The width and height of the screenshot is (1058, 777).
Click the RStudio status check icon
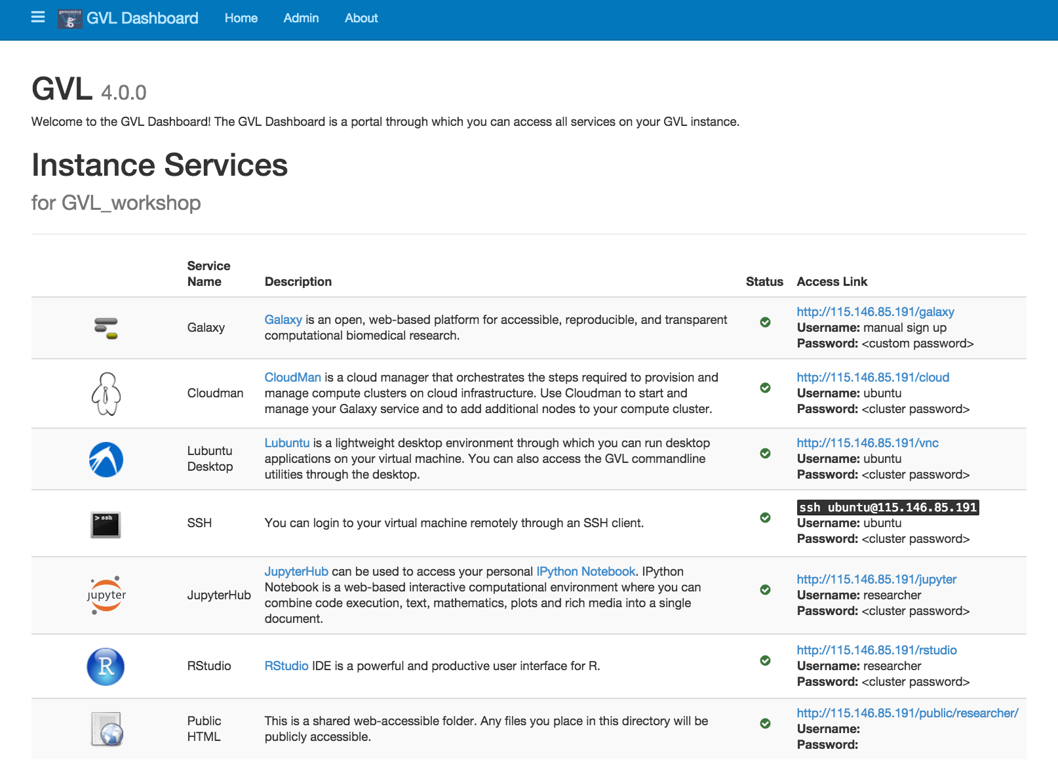pos(765,660)
